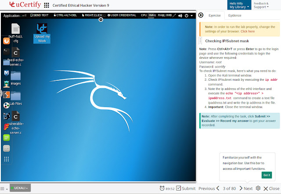Open settings gear in bottom bar

pos(258,188)
